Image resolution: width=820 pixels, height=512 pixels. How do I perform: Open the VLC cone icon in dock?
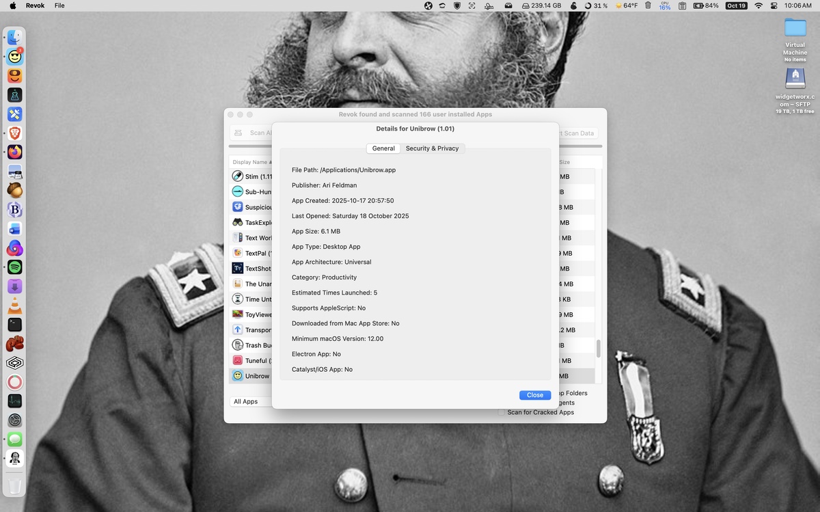pos(15,306)
